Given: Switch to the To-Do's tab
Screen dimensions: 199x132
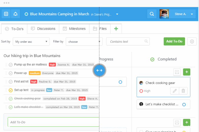Looking at the screenshot, I should (14, 29).
